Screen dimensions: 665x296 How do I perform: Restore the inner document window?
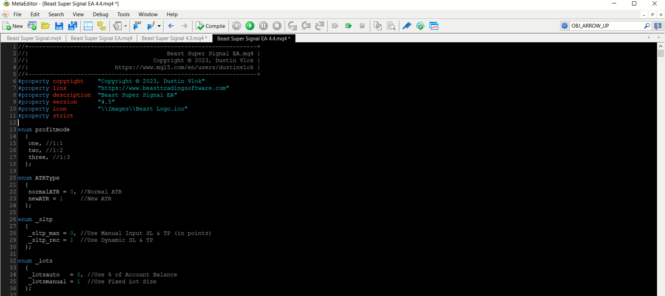[652, 15]
